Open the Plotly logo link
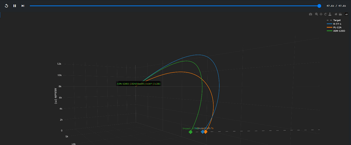Image resolution: width=351 pixels, height=145 pixels. point(346,14)
